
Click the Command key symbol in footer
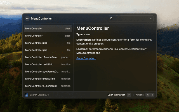tap(147, 95)
